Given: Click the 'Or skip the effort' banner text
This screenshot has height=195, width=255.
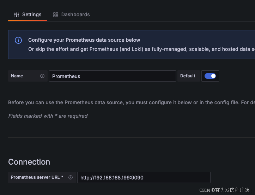Looking at the screenshot, I should (x=142, y=49).
